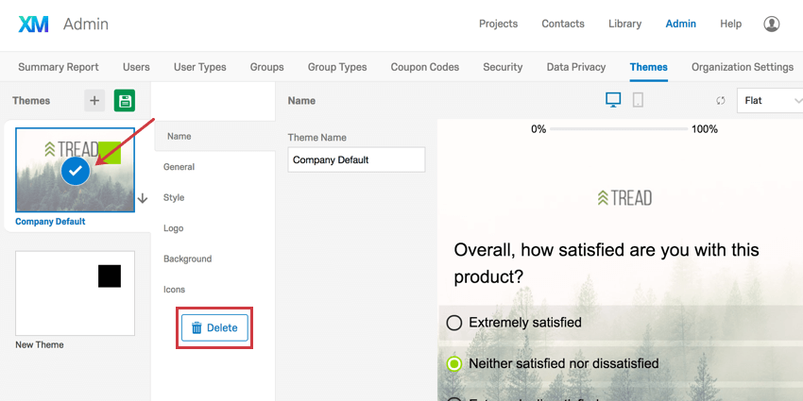Screen dimensions: 803x401
Task: Move Company Default theme down arrow
Action: (143, 198)
